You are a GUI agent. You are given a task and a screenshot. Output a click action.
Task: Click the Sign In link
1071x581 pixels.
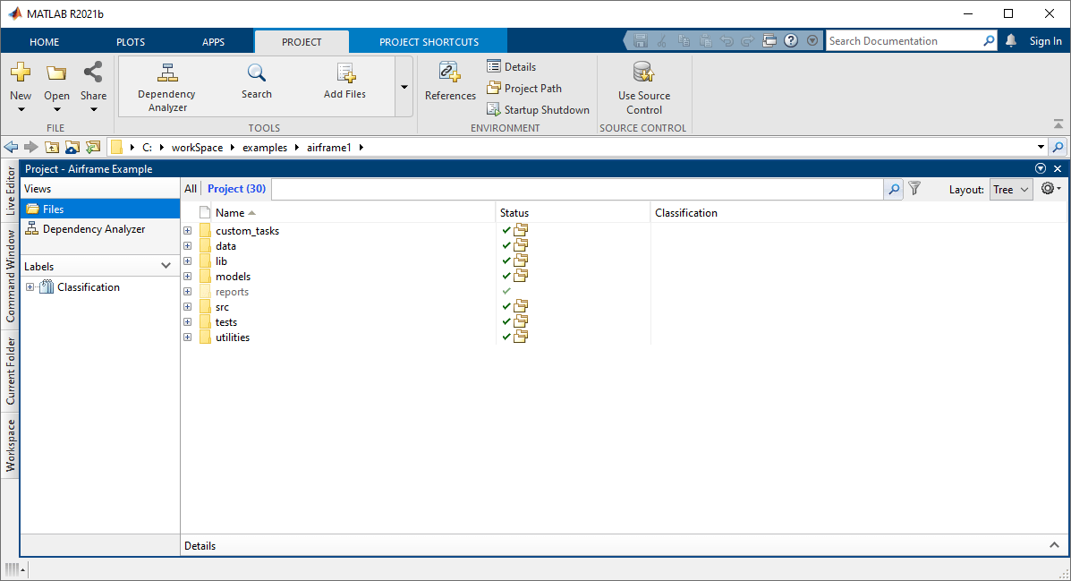(1046, 41)
